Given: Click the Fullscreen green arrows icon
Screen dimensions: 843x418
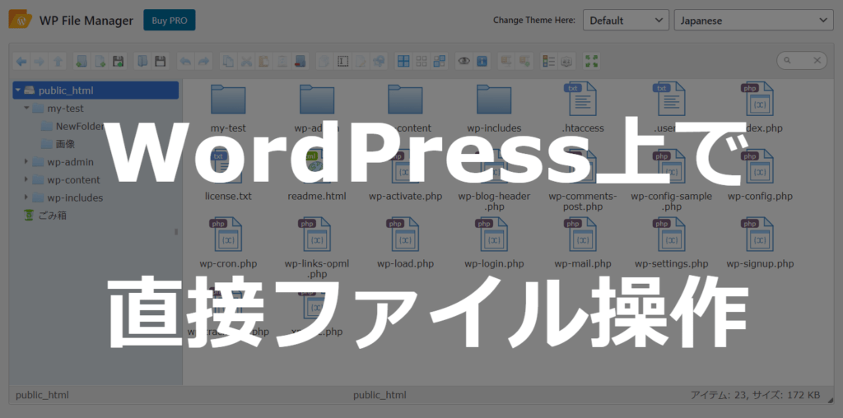Looking at the screenshot, I should coord(591,61).
